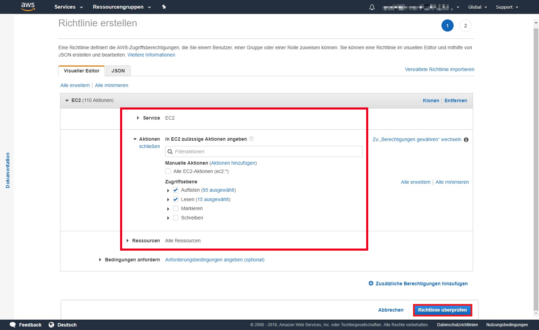The image size is (539, 330).
Task: Click Zusätzliche Berechtigungen hinzufügen
Action: 422,284
